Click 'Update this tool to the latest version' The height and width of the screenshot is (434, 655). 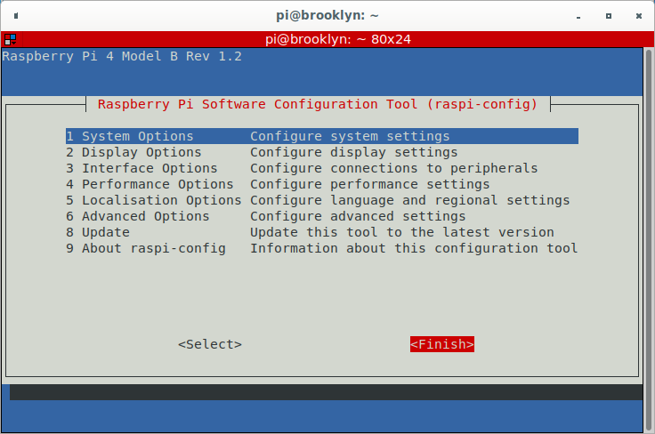click(402, 232)
